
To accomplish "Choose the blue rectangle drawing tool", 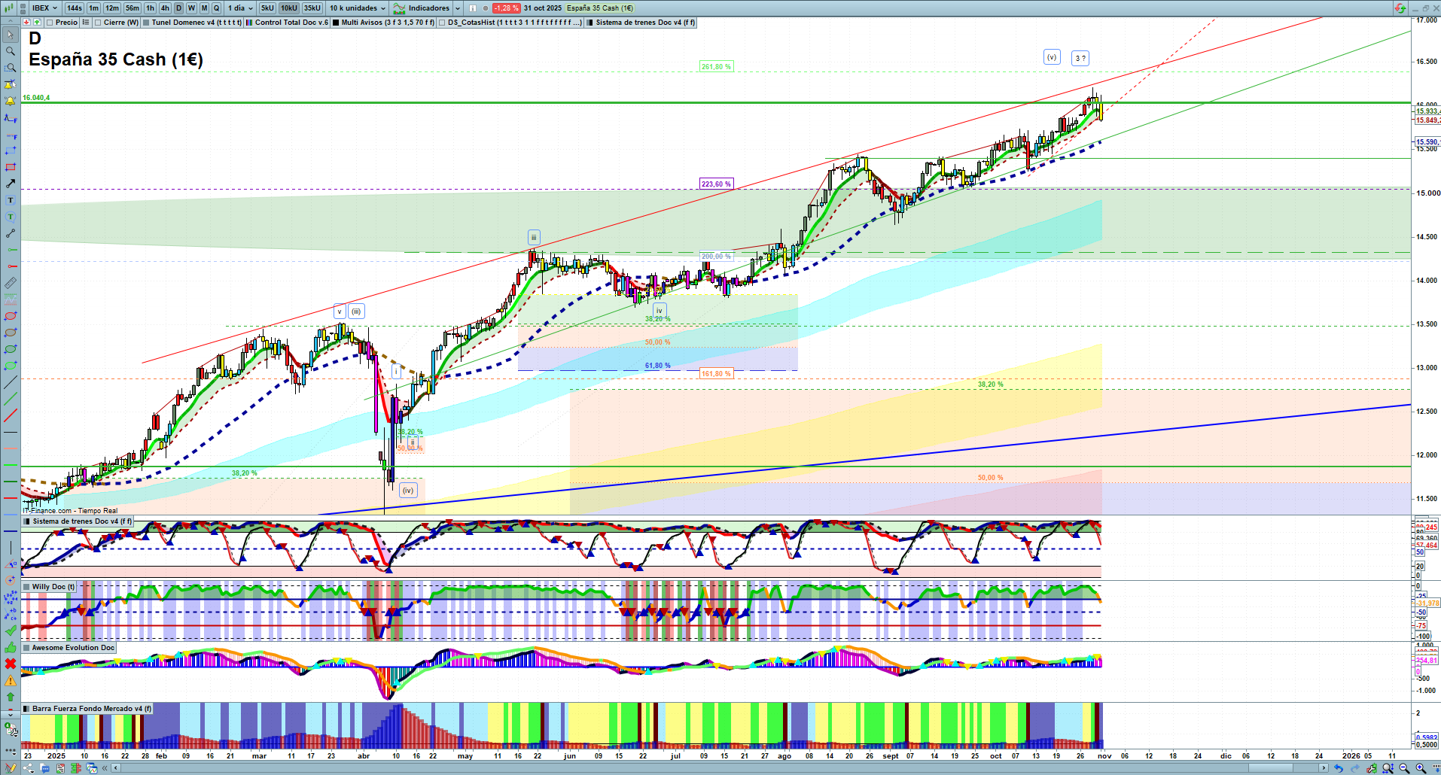I will (11, 150).
